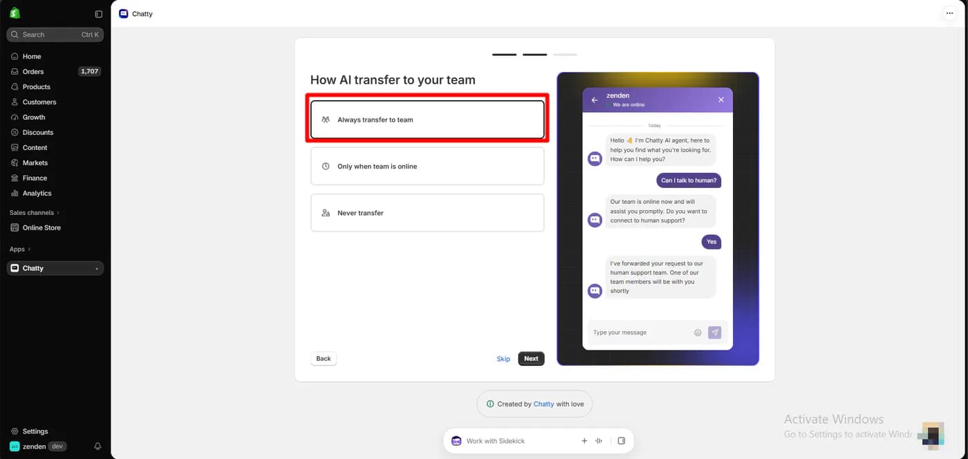Select Never transfer option
Image resolution: width=968 pixels, height=459 pixels.
pyautogui.click(x=427, y=213)
